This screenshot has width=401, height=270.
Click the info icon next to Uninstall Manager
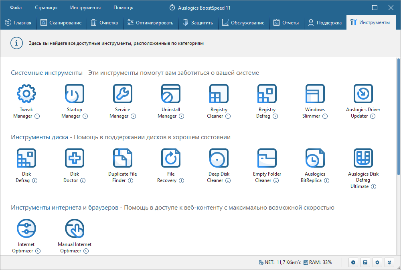click(181, 116)
